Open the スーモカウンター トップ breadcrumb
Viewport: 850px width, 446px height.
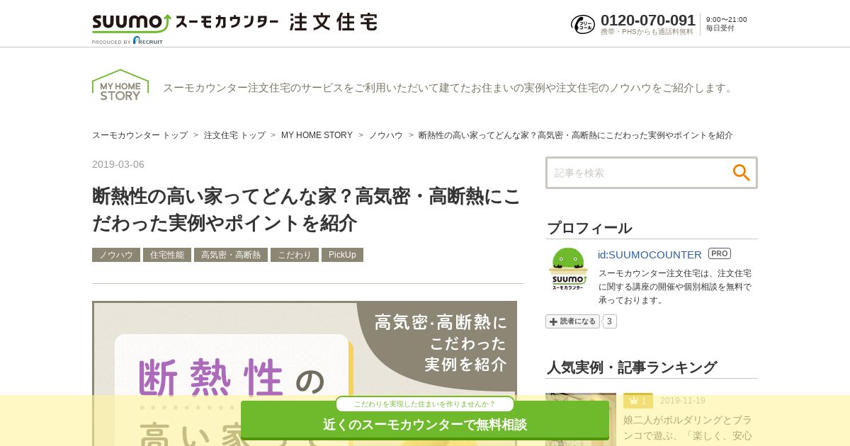[x=140, y=135]
